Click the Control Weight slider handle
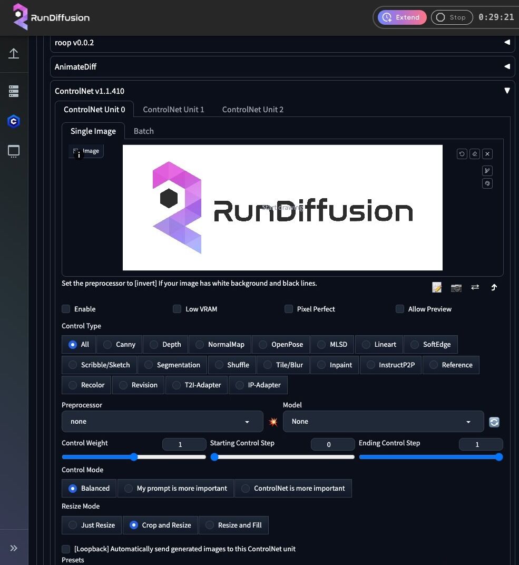The width and height of the screenshot is (519, 565). pos(134,457)
